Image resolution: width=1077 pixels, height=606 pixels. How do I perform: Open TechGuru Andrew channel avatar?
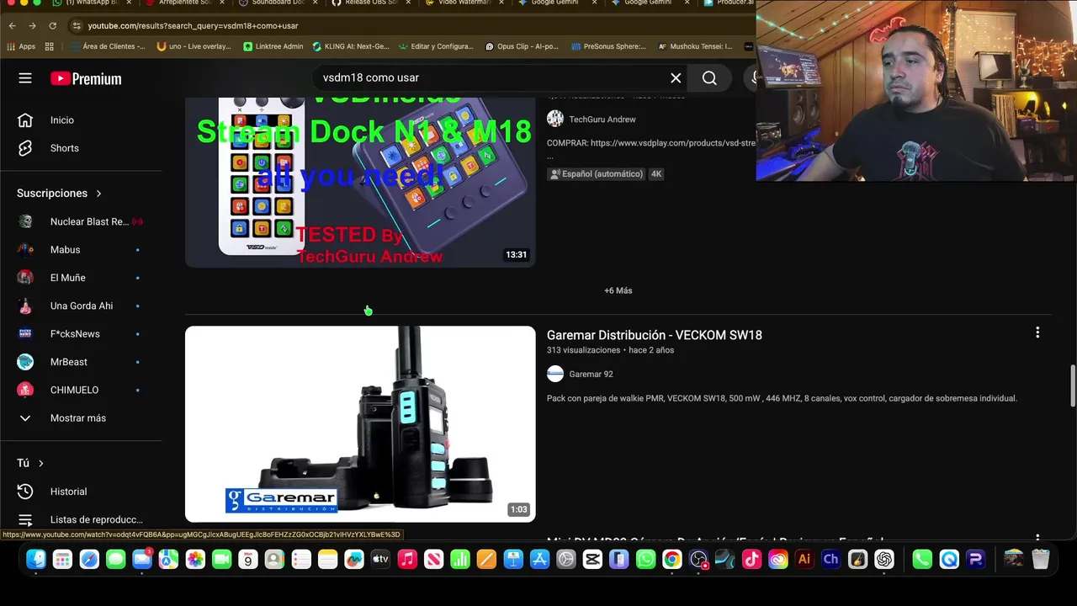[555, 119]
